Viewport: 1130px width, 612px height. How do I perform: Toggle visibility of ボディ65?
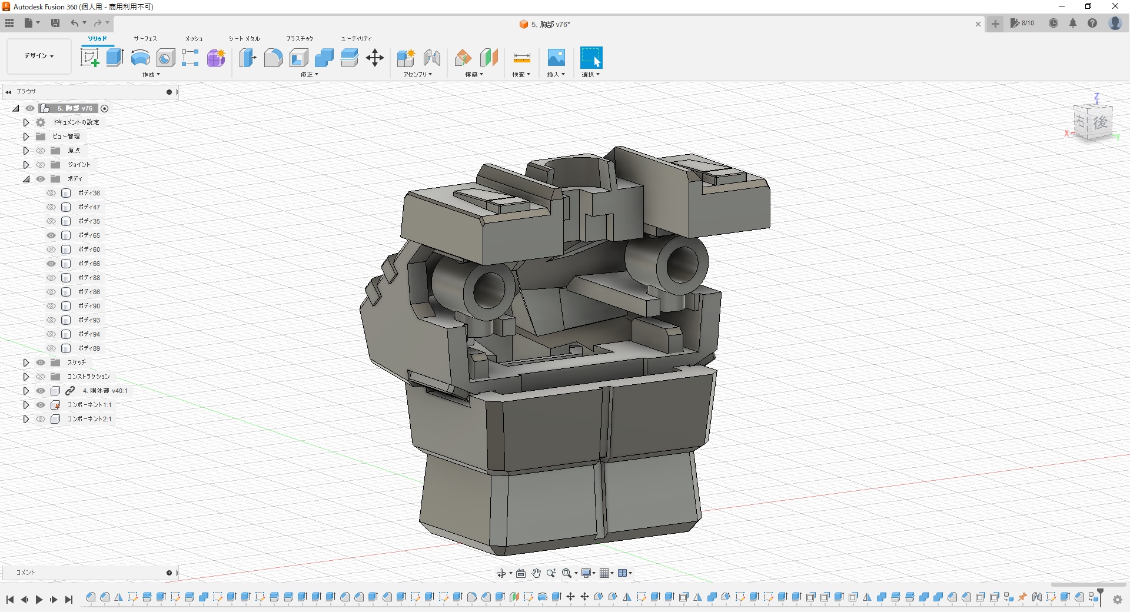[51, 235]
